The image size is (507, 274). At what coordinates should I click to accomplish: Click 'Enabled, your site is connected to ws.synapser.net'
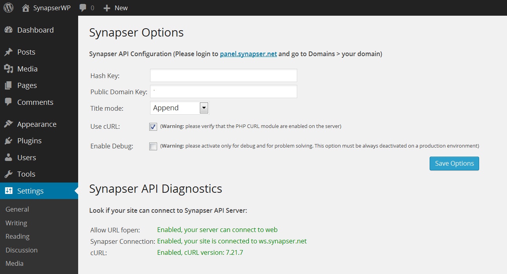232,241
